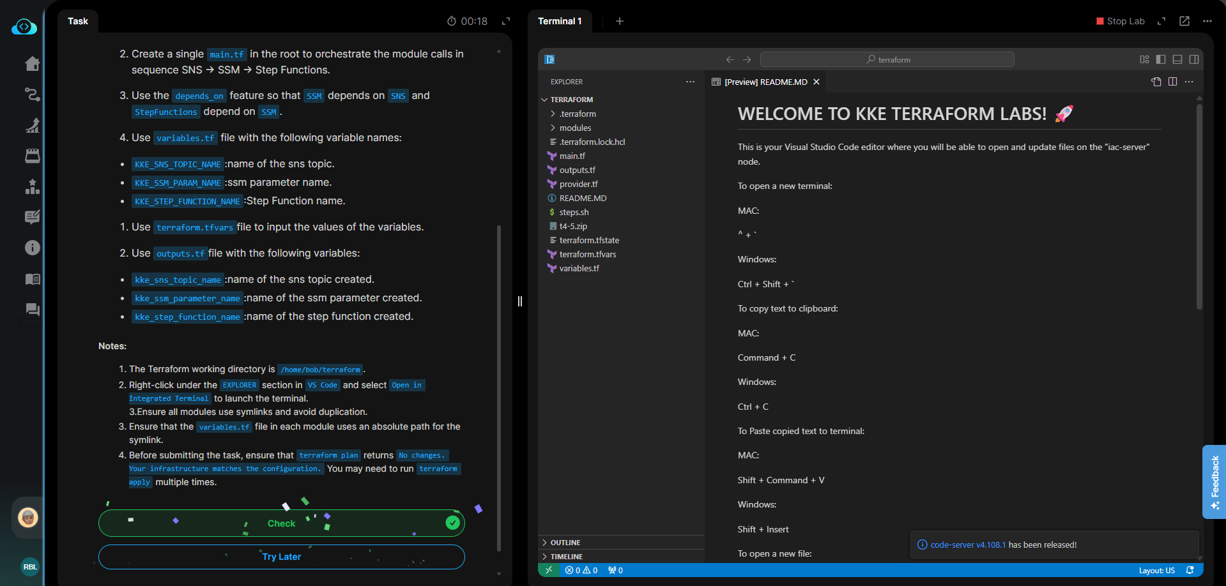1226x586 pixels.
Task: Toggle the primary side bar
Action: pyautogui.click(x=1161, y=59)
